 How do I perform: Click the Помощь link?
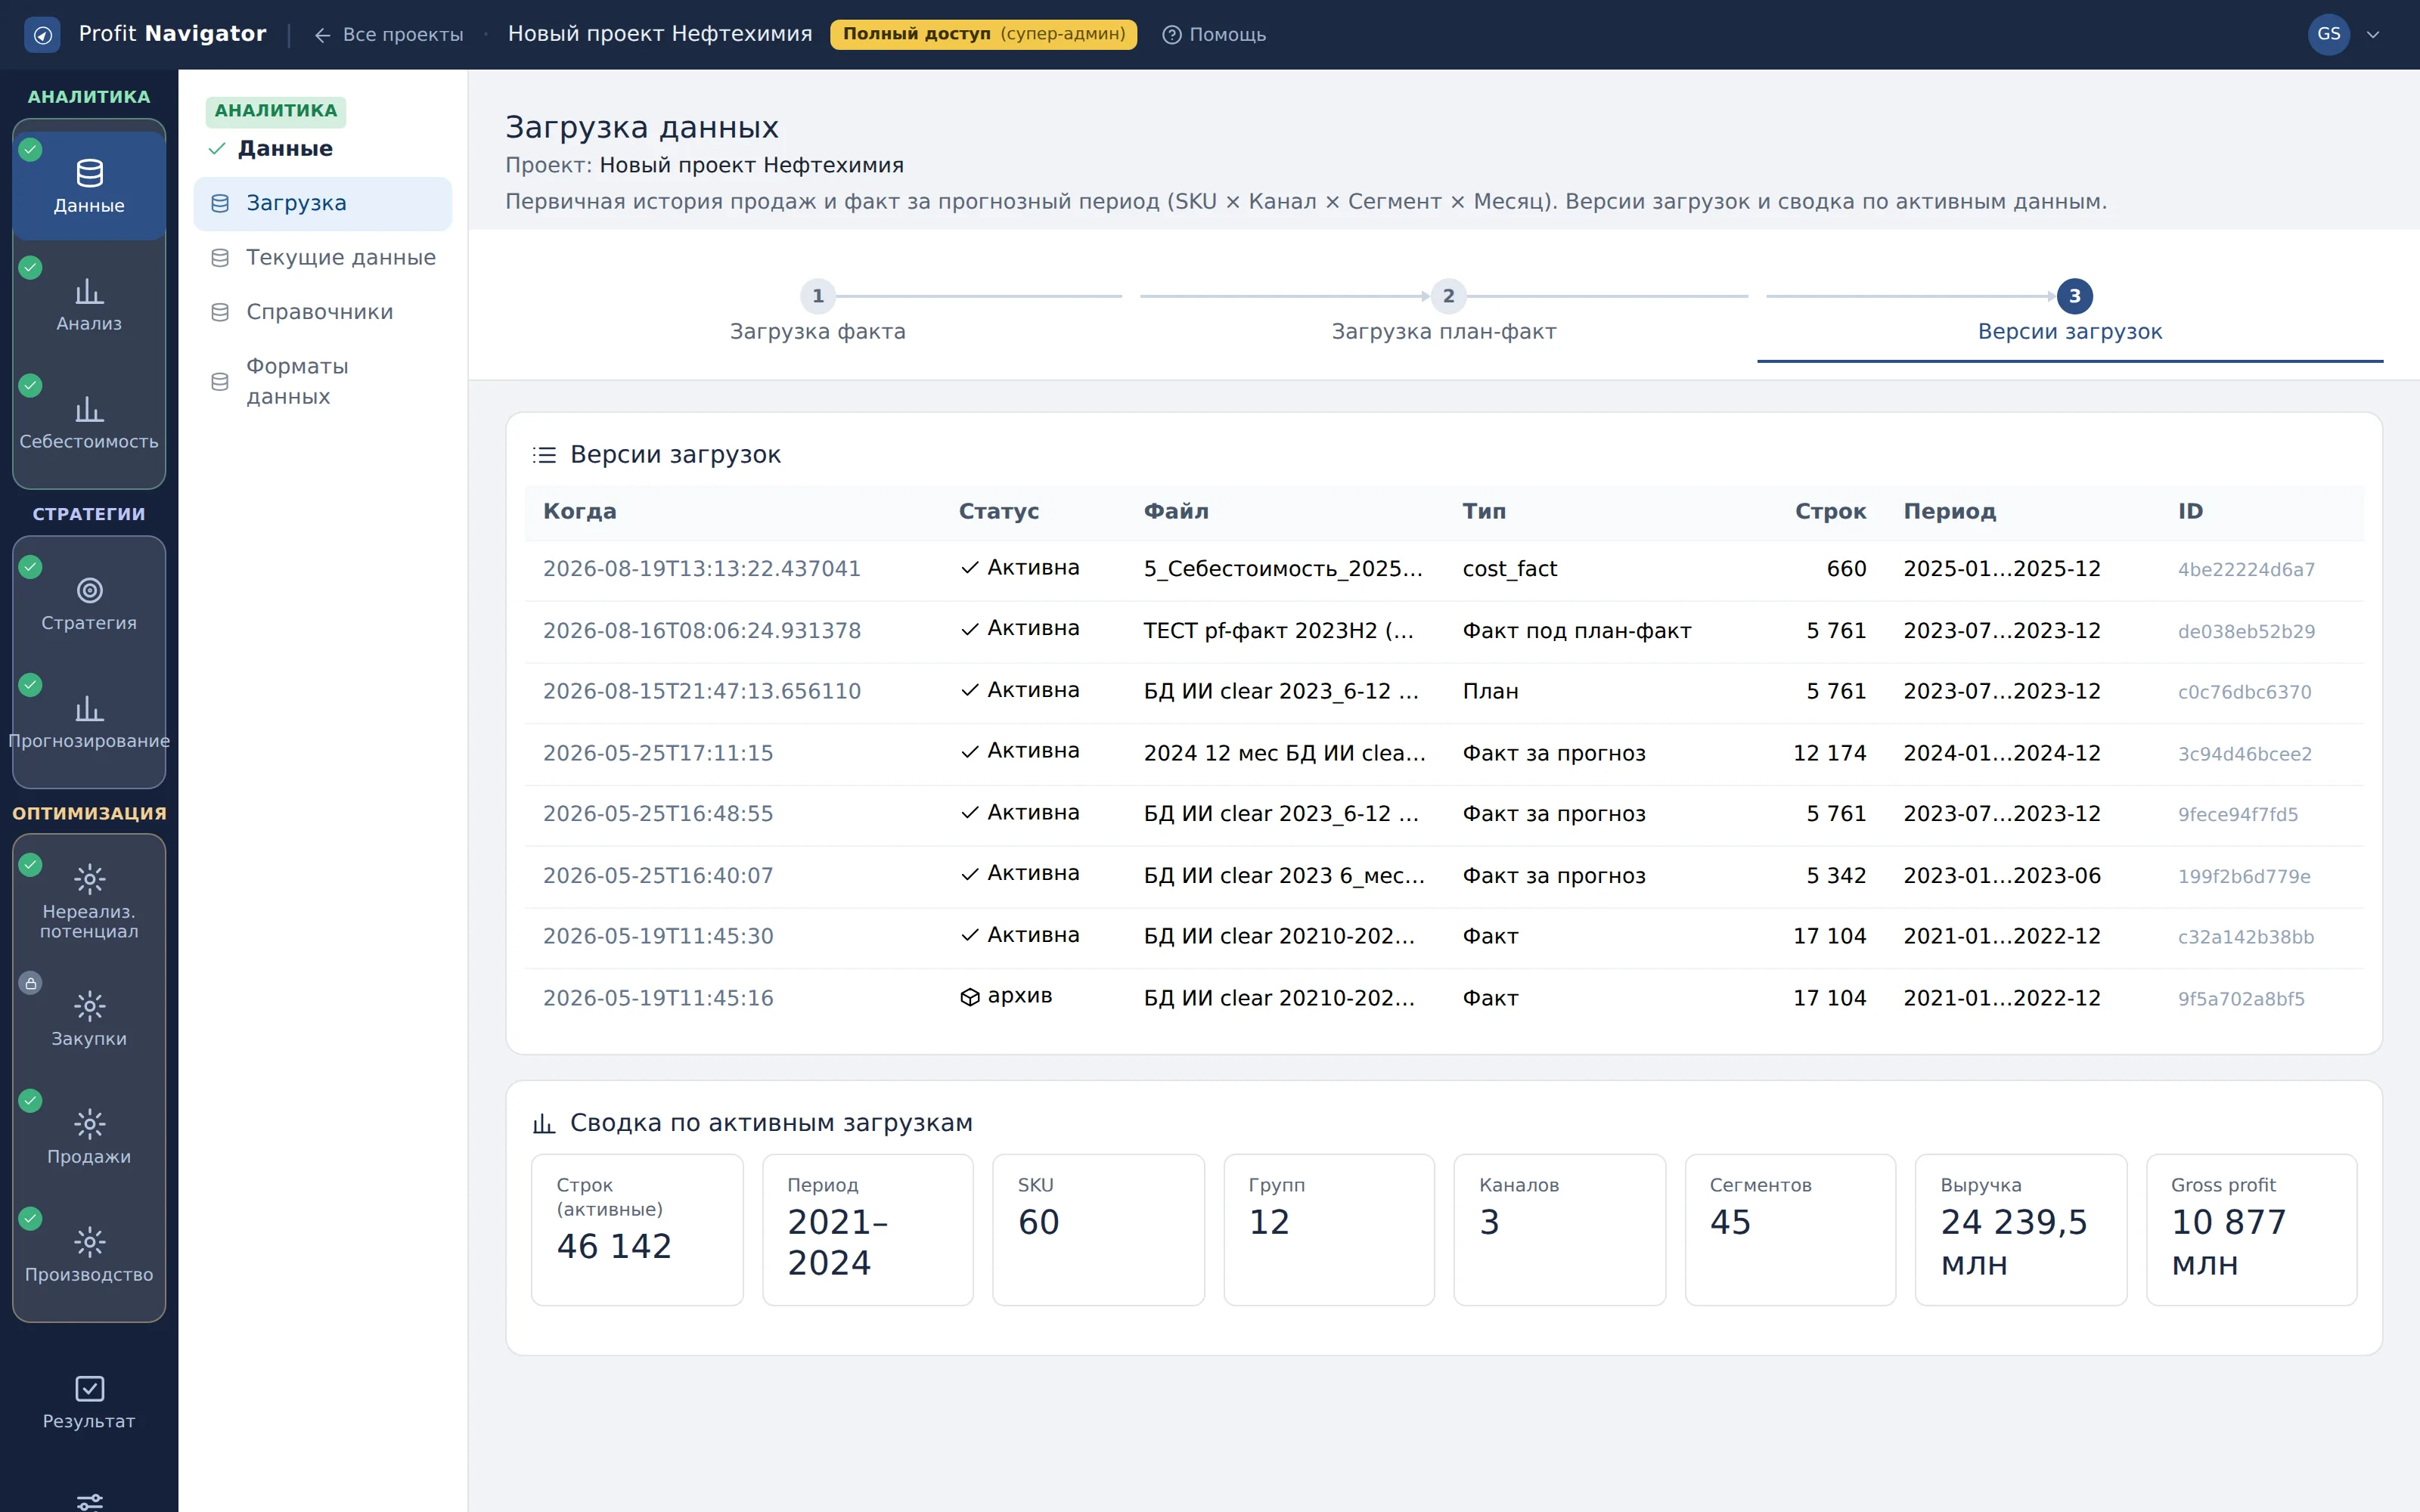pos(1214,35)
